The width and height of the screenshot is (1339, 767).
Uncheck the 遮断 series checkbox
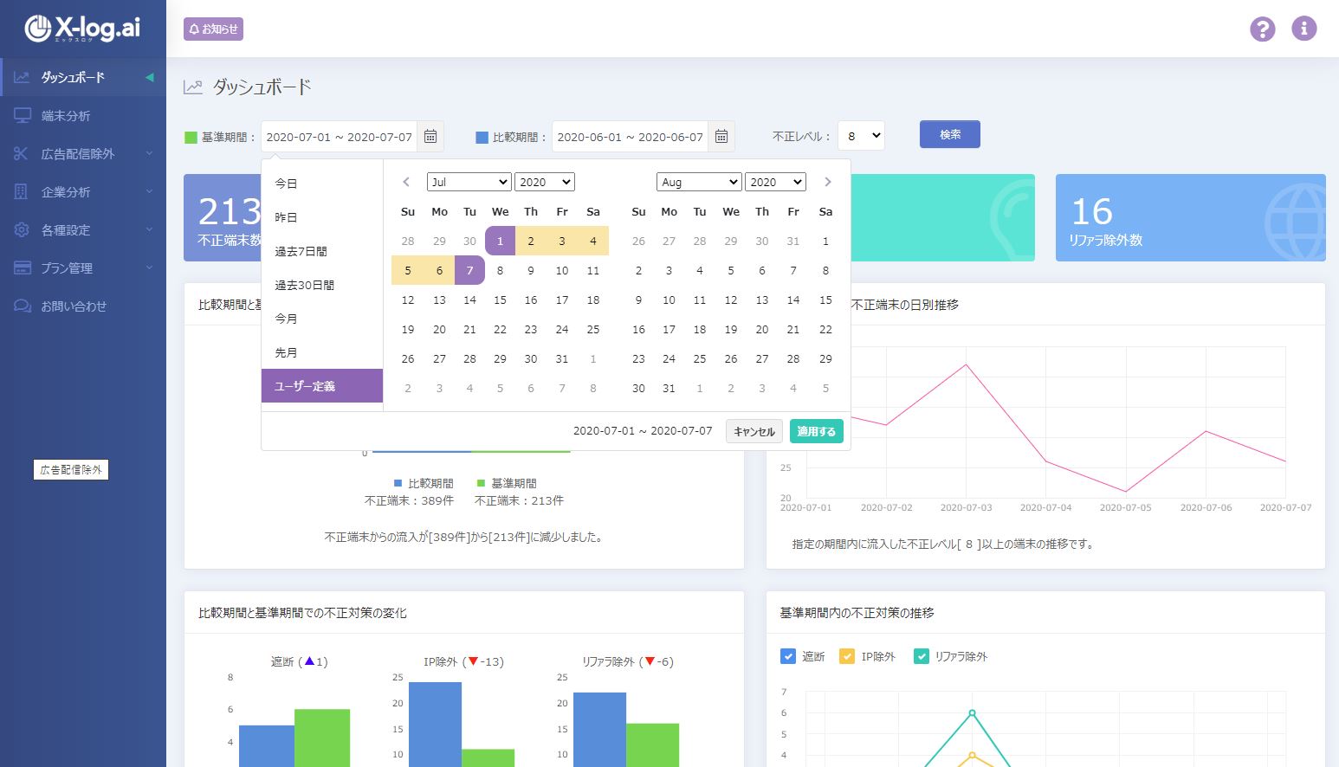[x=788, y=656]
